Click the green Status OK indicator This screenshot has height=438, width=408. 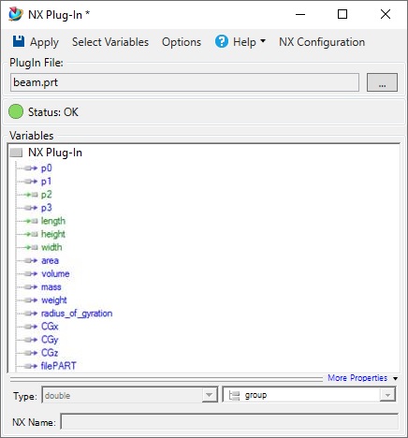click(16, 111)
